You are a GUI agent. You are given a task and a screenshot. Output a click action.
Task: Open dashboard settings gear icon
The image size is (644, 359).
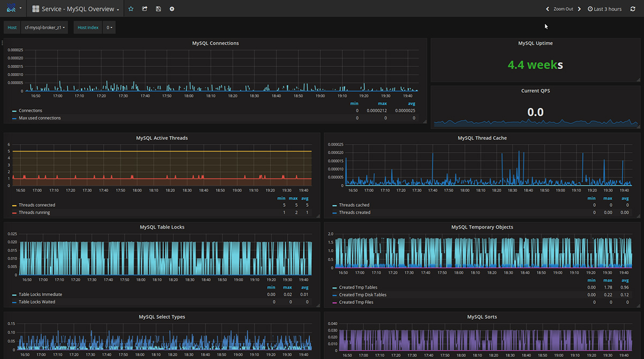[172, 9]
